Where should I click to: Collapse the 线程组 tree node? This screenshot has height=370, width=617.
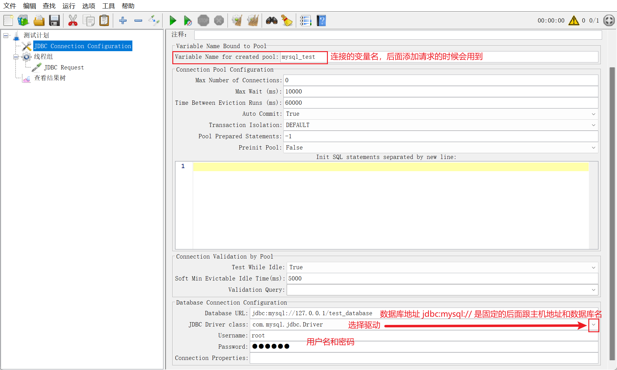pyautogui.click(x=16, y=57)
